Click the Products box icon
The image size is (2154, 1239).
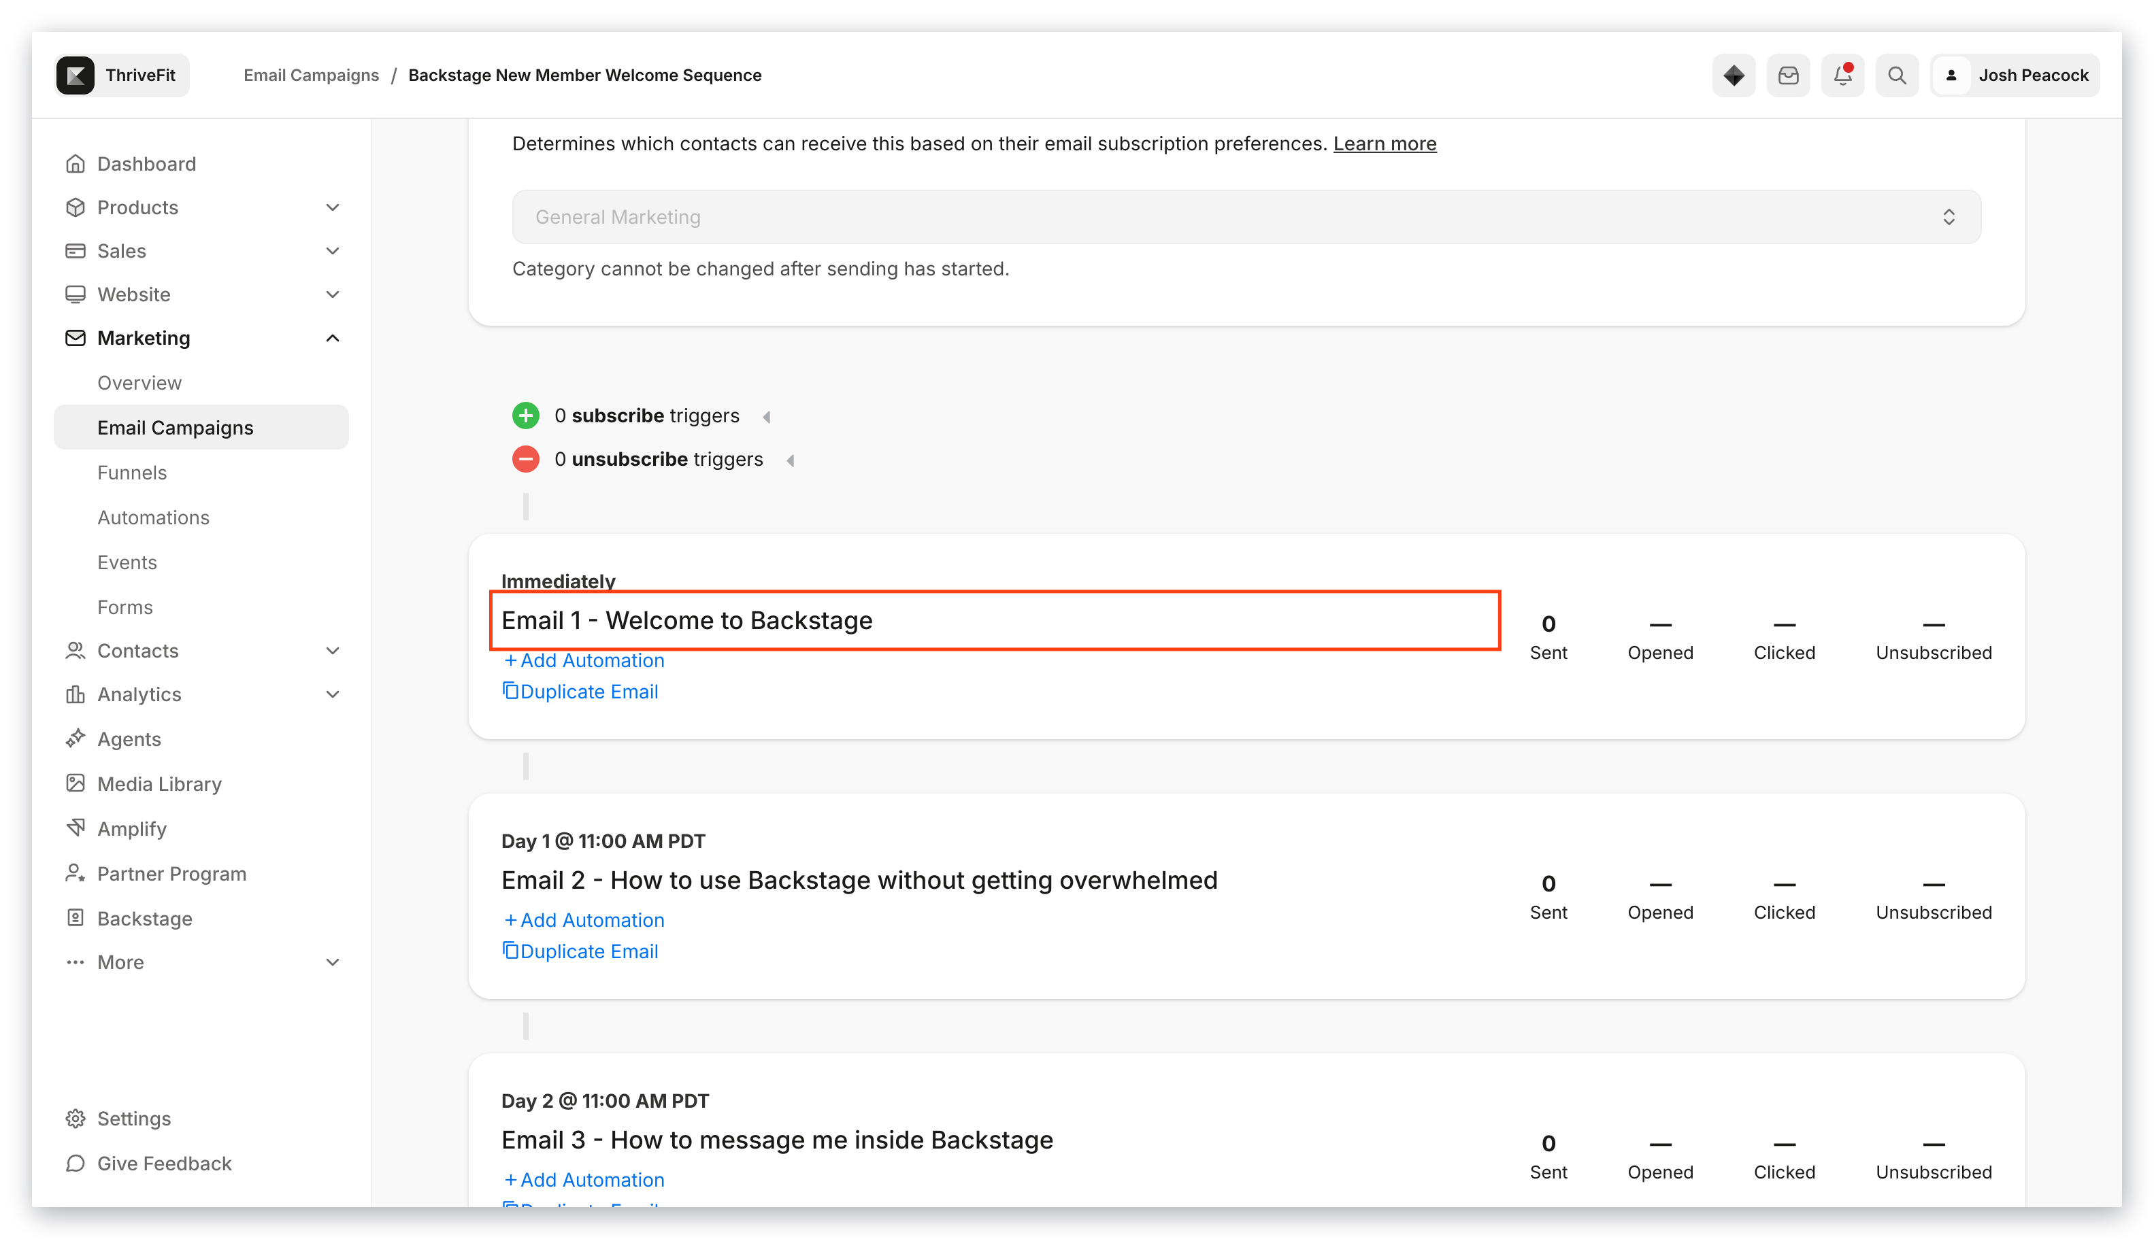tap(75, 207)
